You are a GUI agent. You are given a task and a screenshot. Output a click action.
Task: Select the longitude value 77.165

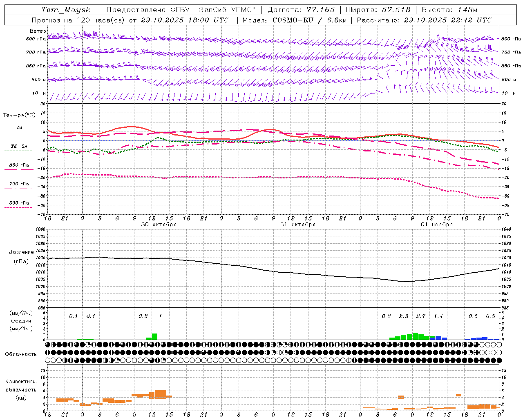point(321,10)
